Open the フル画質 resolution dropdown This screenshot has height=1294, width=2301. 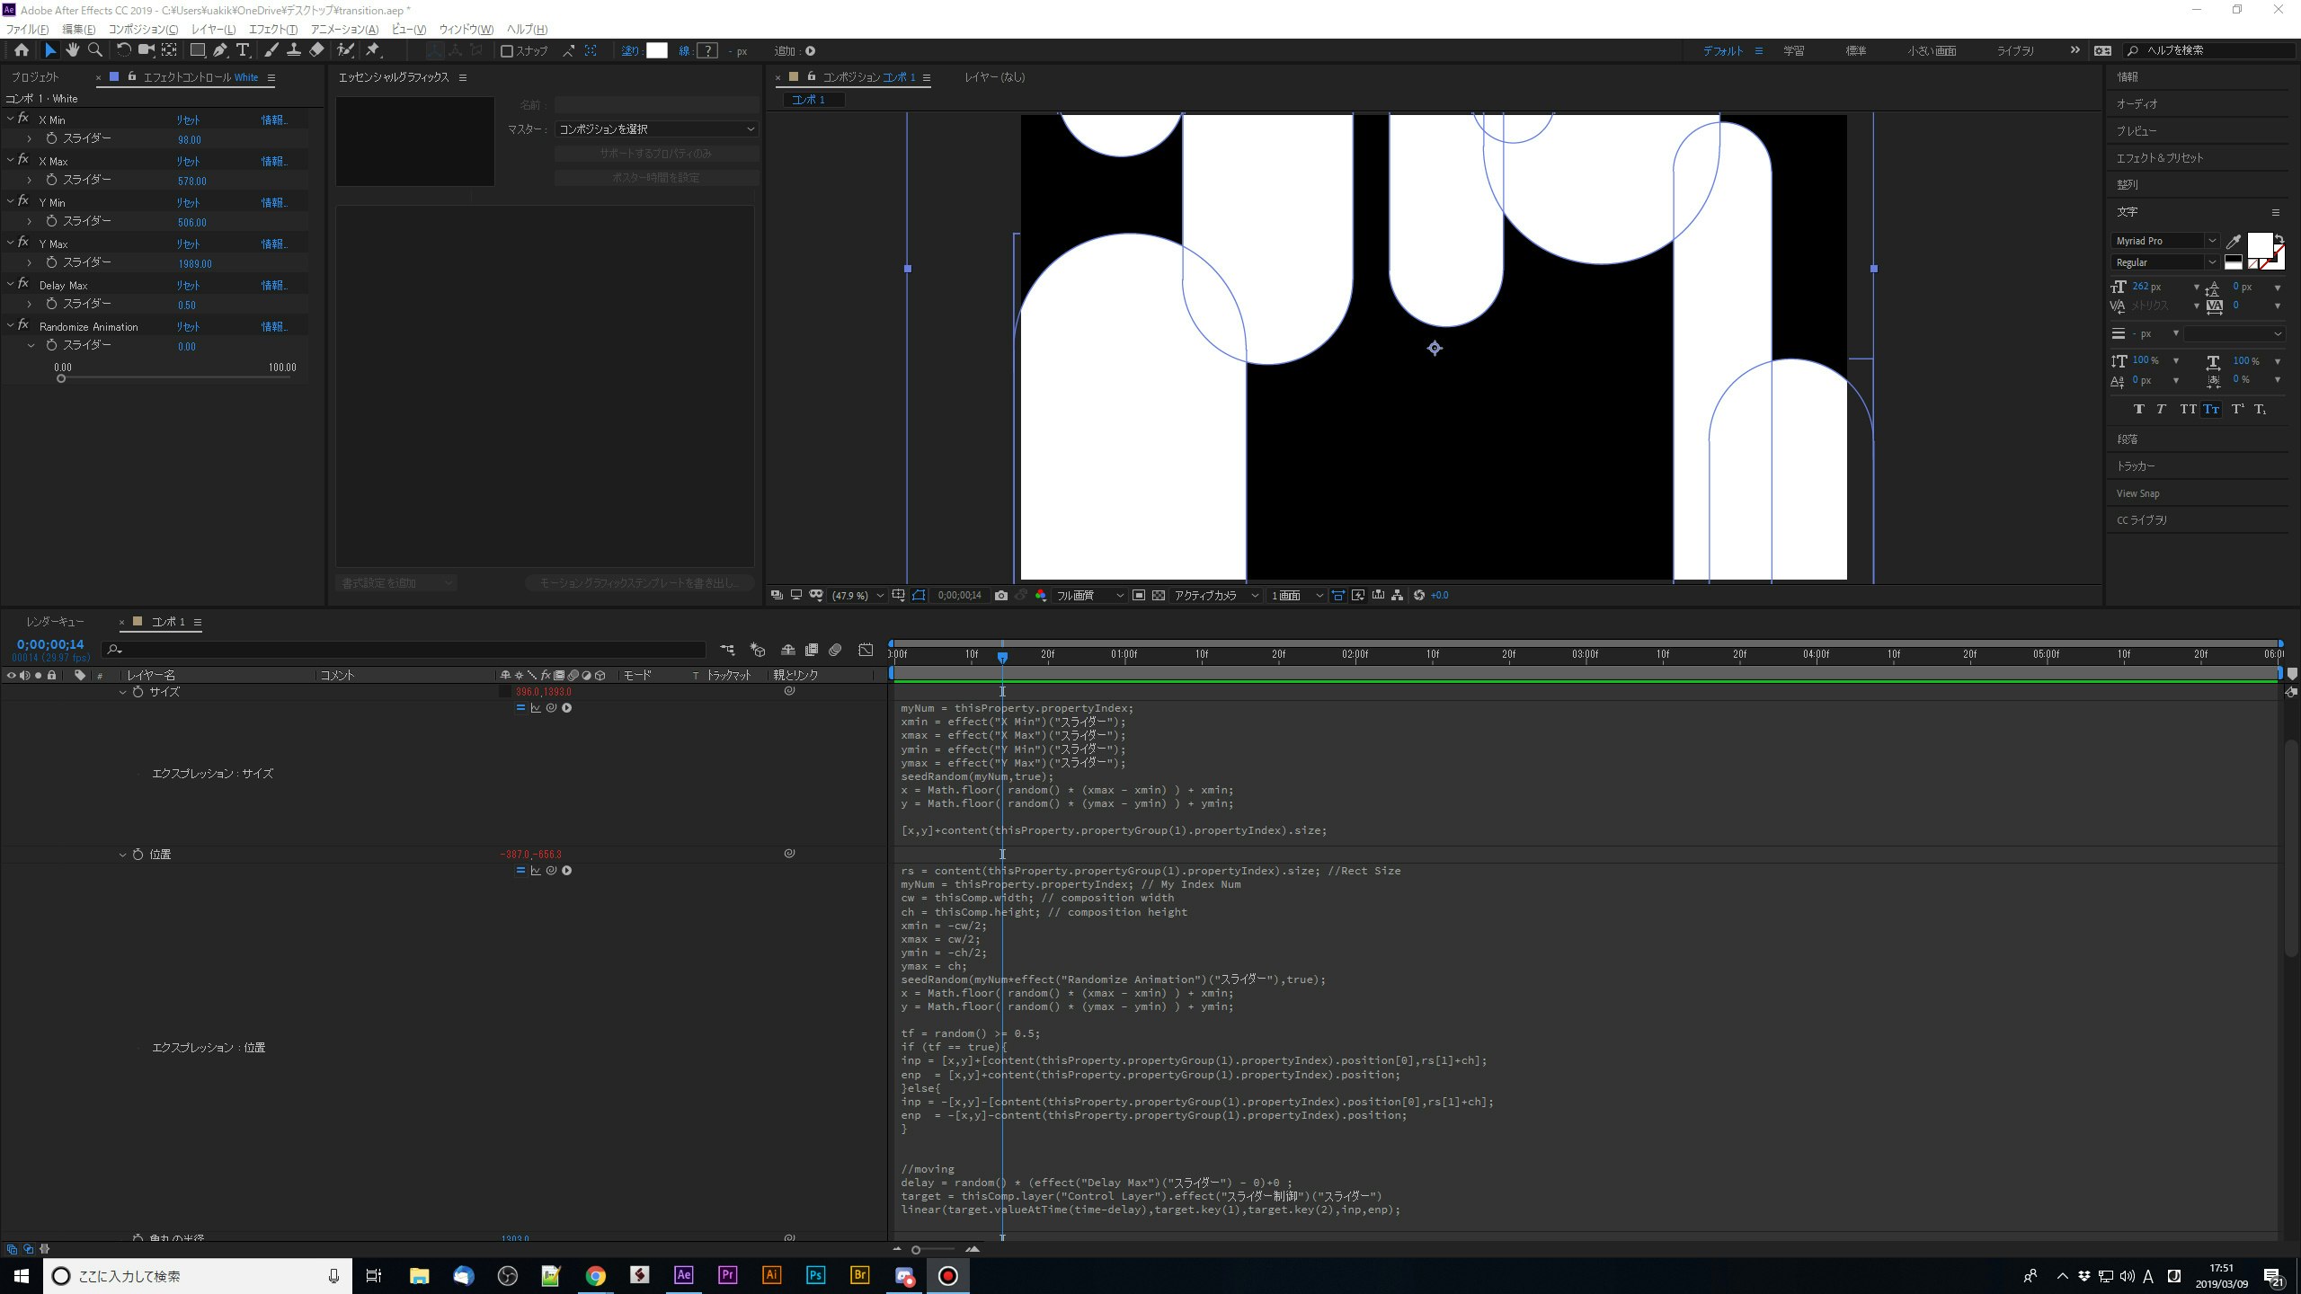coord(1089,596)
